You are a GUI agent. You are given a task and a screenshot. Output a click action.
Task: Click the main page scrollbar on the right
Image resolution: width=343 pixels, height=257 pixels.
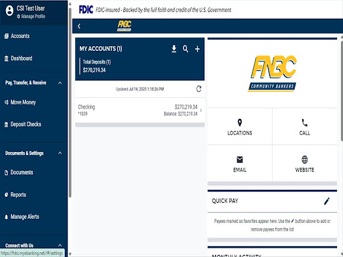click(x=342, y=90)
